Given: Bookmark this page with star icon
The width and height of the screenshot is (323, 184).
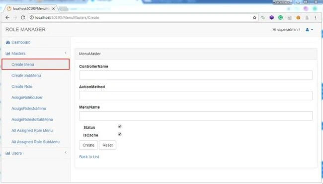Looking at the screenshot, I should pyautogui.click(x=254, y=18).
